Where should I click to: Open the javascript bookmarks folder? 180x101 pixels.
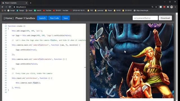coord(99,11)
